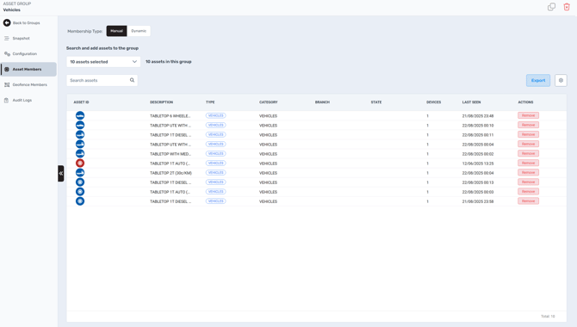
Task: Sort by the LAST SEEN column header
Action: [x=471, y=102]
